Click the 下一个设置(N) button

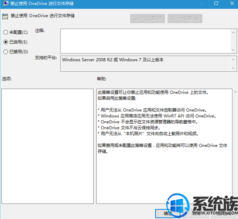(x=185, y=19)
